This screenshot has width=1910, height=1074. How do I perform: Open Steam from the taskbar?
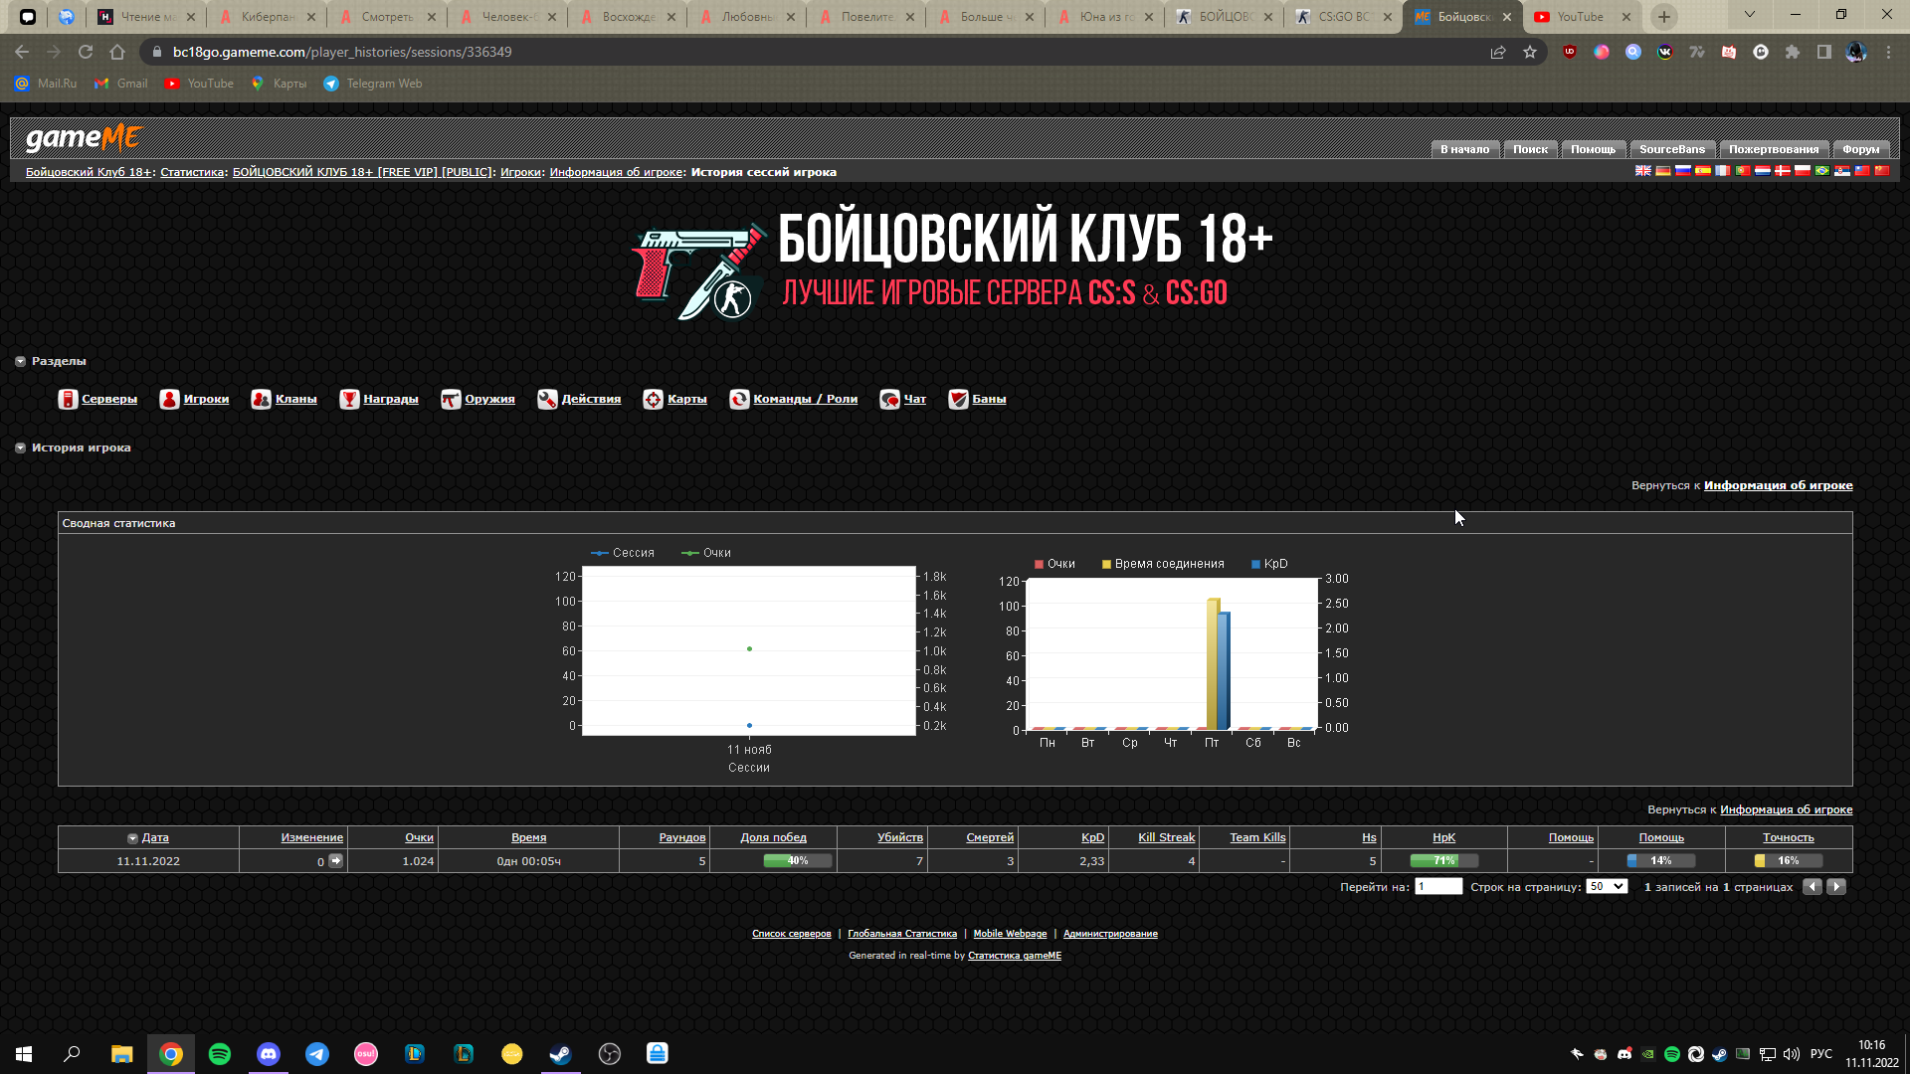[561, 1053]
